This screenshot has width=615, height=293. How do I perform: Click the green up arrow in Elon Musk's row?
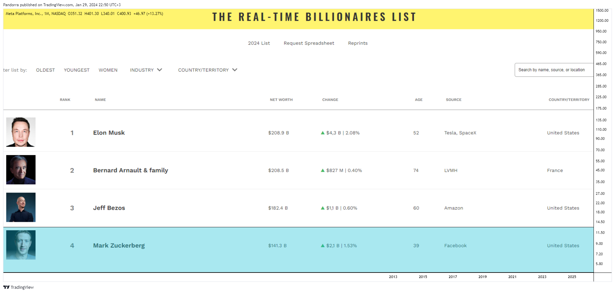point(323,133)
